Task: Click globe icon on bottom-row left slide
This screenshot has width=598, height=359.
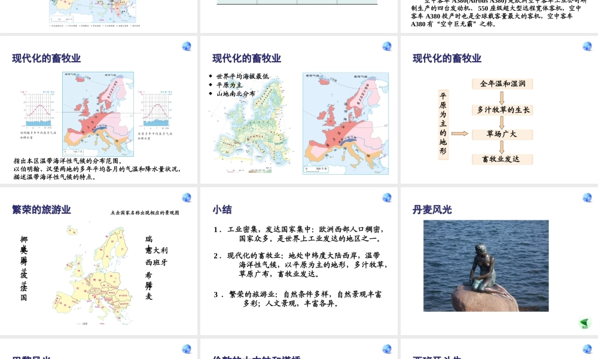Action: [187, 349]
